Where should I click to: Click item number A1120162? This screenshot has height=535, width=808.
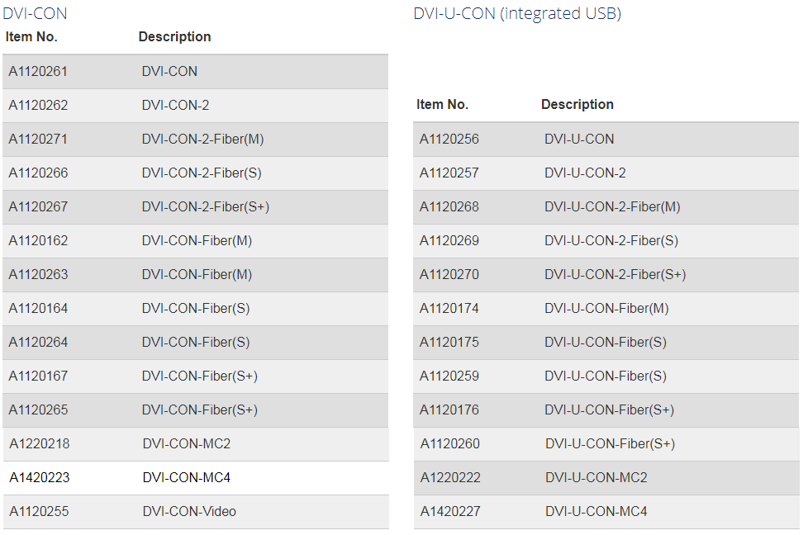point(38,240)
